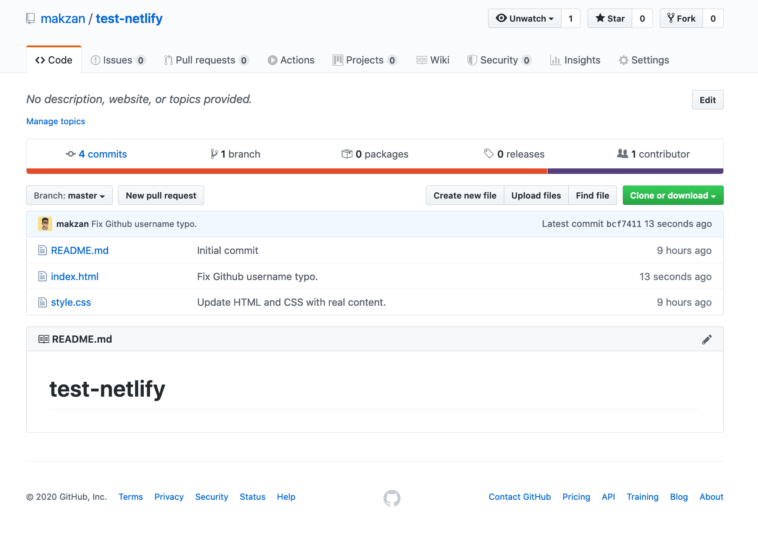The width and height of the screenshot is (758, 543).
Task: Open makzan author link in commit bar
Action: coord(73,224)
